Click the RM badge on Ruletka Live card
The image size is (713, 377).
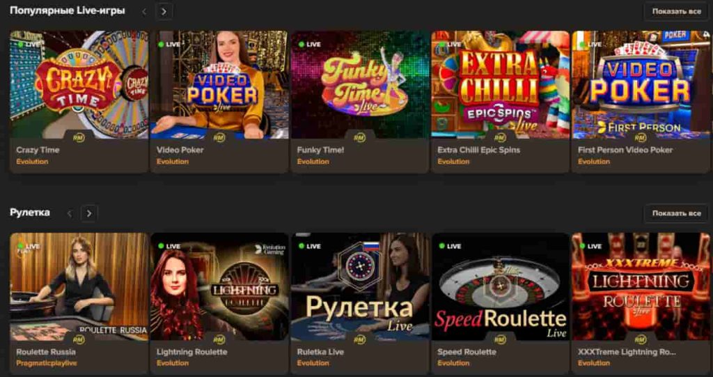pyautogui.click(x=360, y=339)
